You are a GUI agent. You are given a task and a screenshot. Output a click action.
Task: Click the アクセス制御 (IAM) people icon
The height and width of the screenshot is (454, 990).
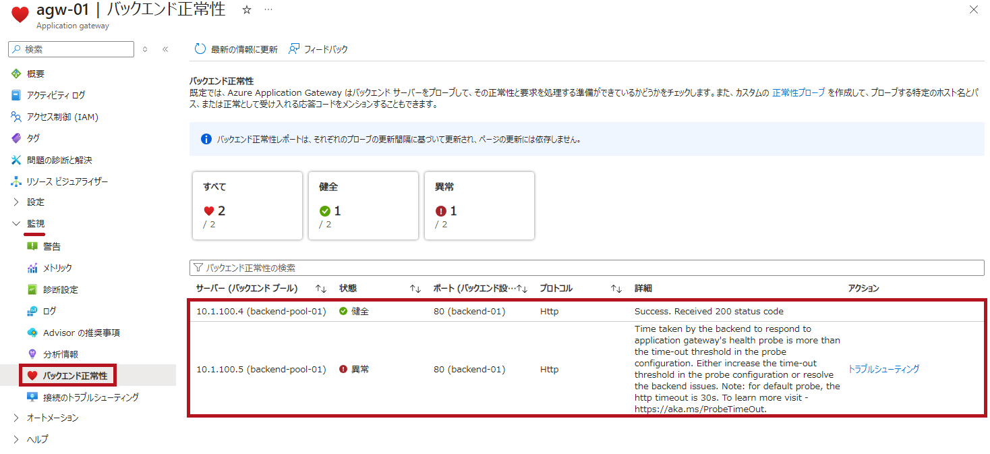17,117
